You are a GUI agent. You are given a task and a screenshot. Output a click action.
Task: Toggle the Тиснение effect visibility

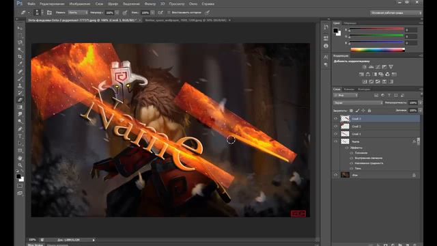351,153
